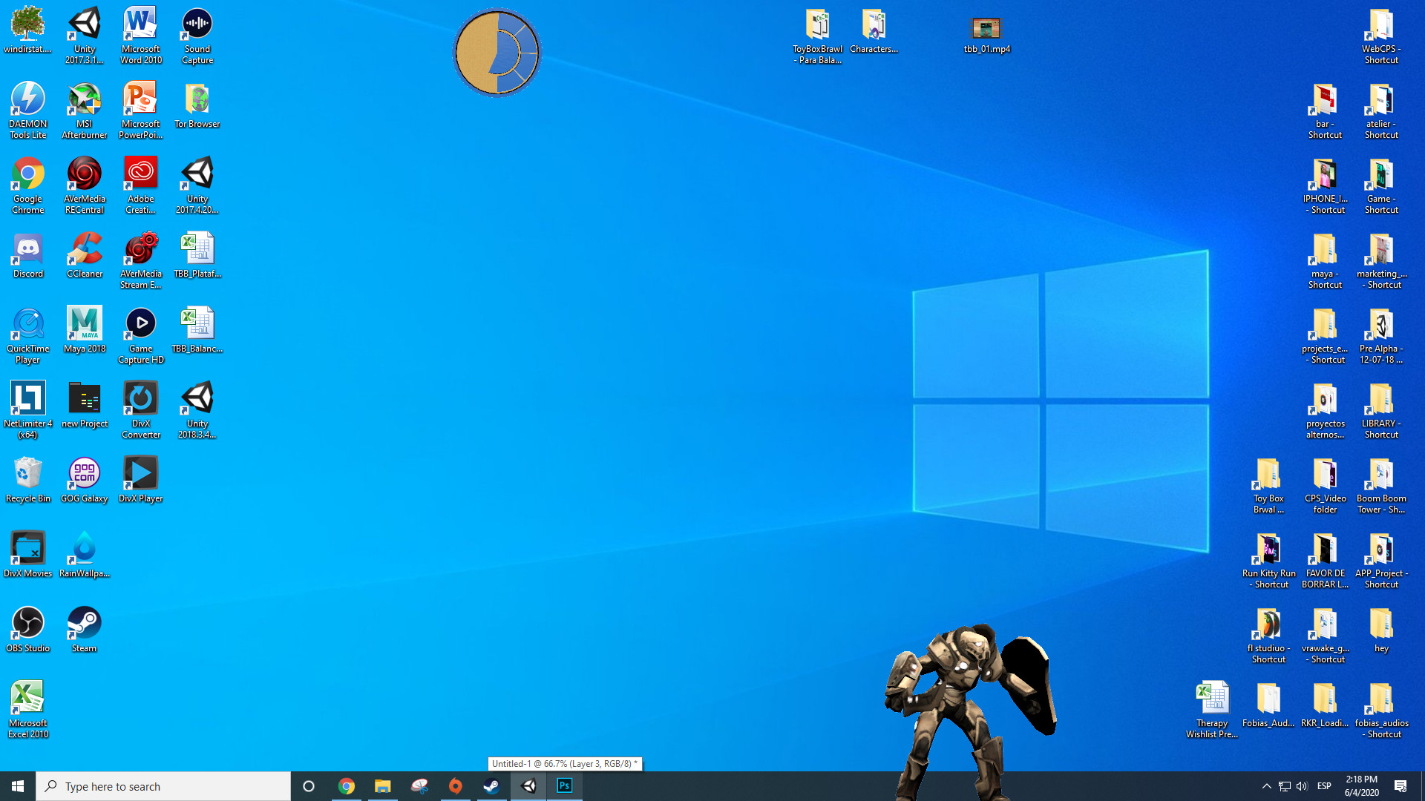This screenshot has height=801, width=1425.
Task: Select the LIBRARY shortcut folder
Action: coord(1381,409)
